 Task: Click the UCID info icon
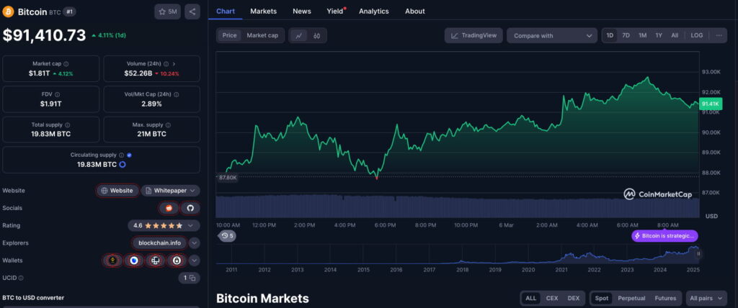click(21, 278)
